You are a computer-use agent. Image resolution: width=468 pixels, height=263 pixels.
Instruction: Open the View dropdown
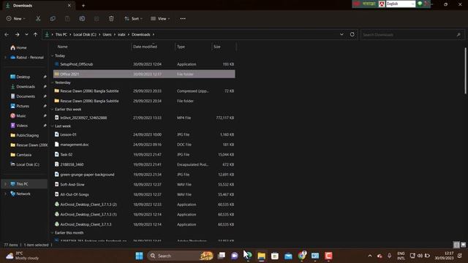pos(160,18)
